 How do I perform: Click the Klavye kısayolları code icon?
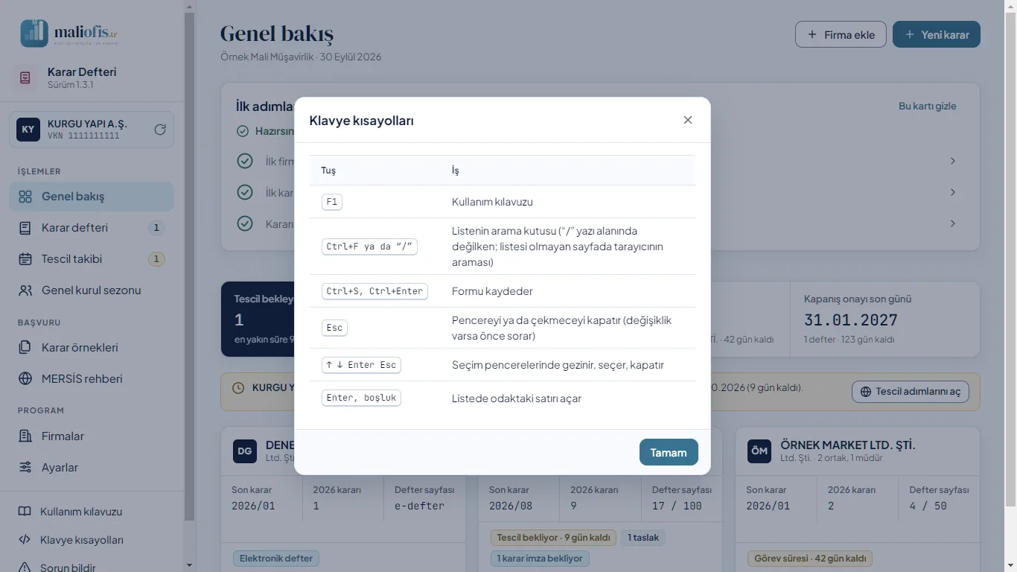25,540
